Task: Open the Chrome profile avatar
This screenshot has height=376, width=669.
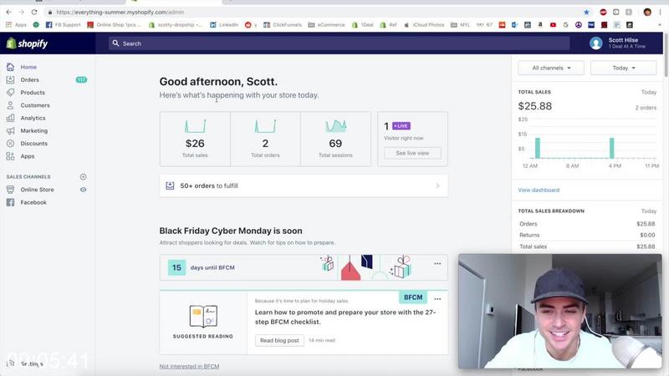Action: (647, 12)
